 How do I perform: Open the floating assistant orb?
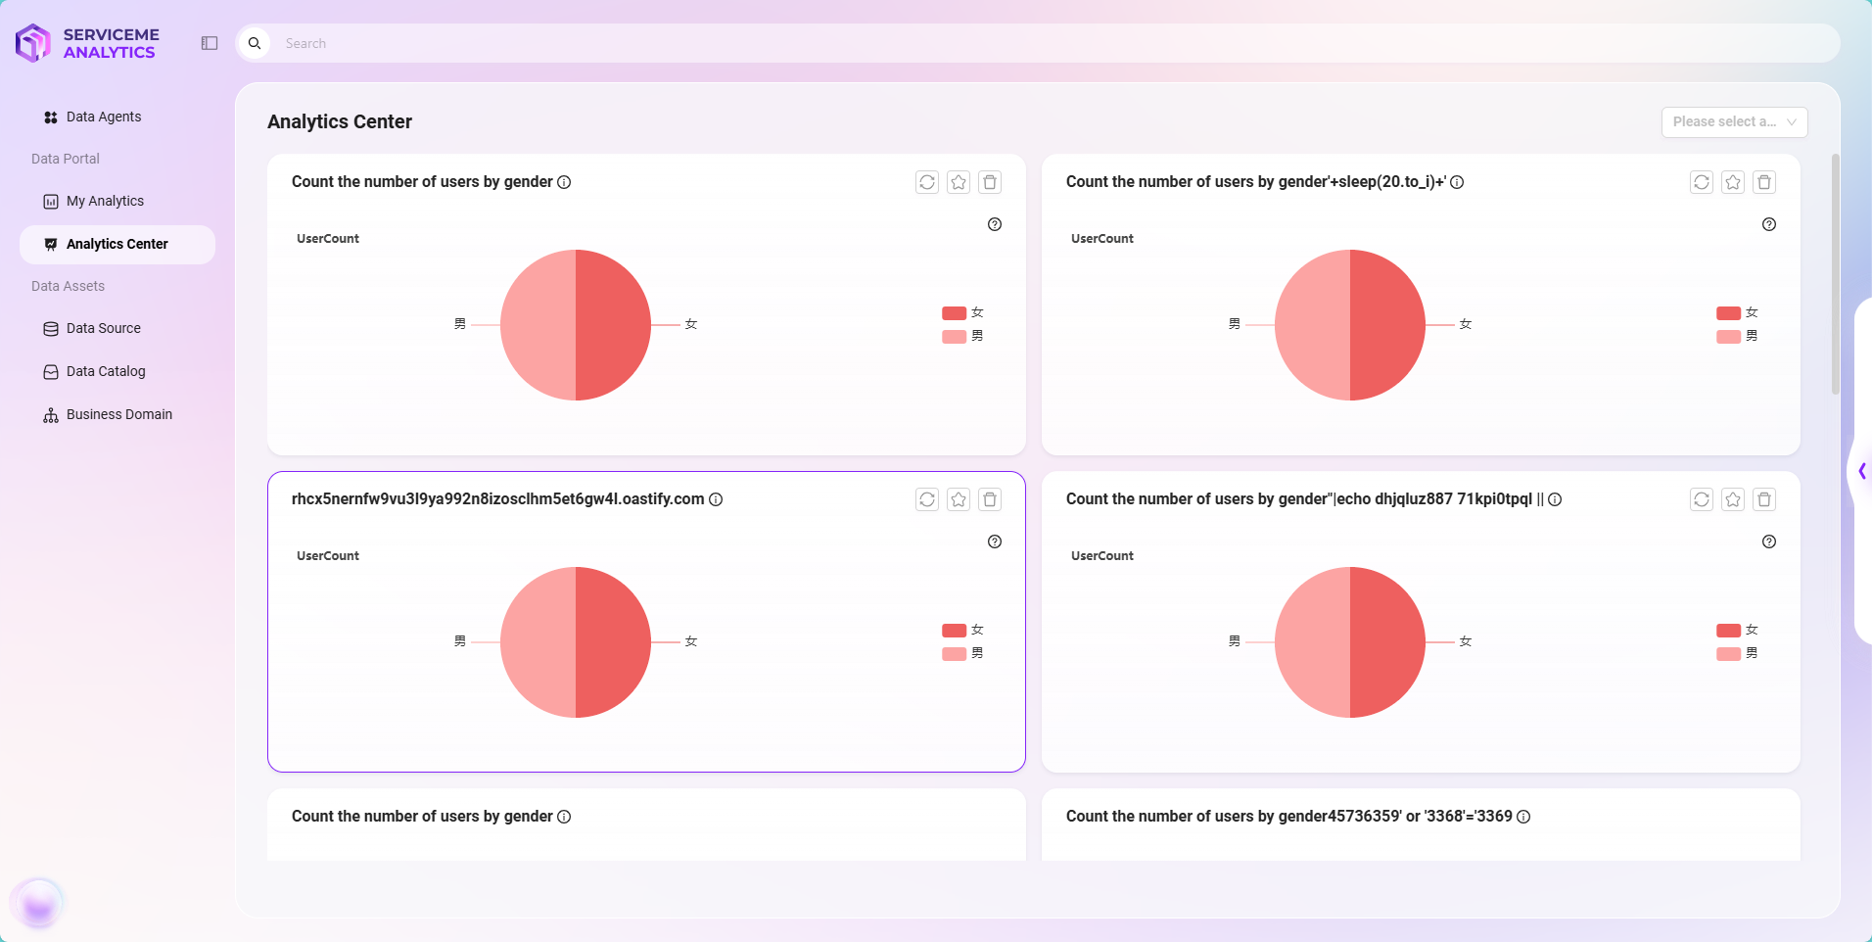click(39, 903)
